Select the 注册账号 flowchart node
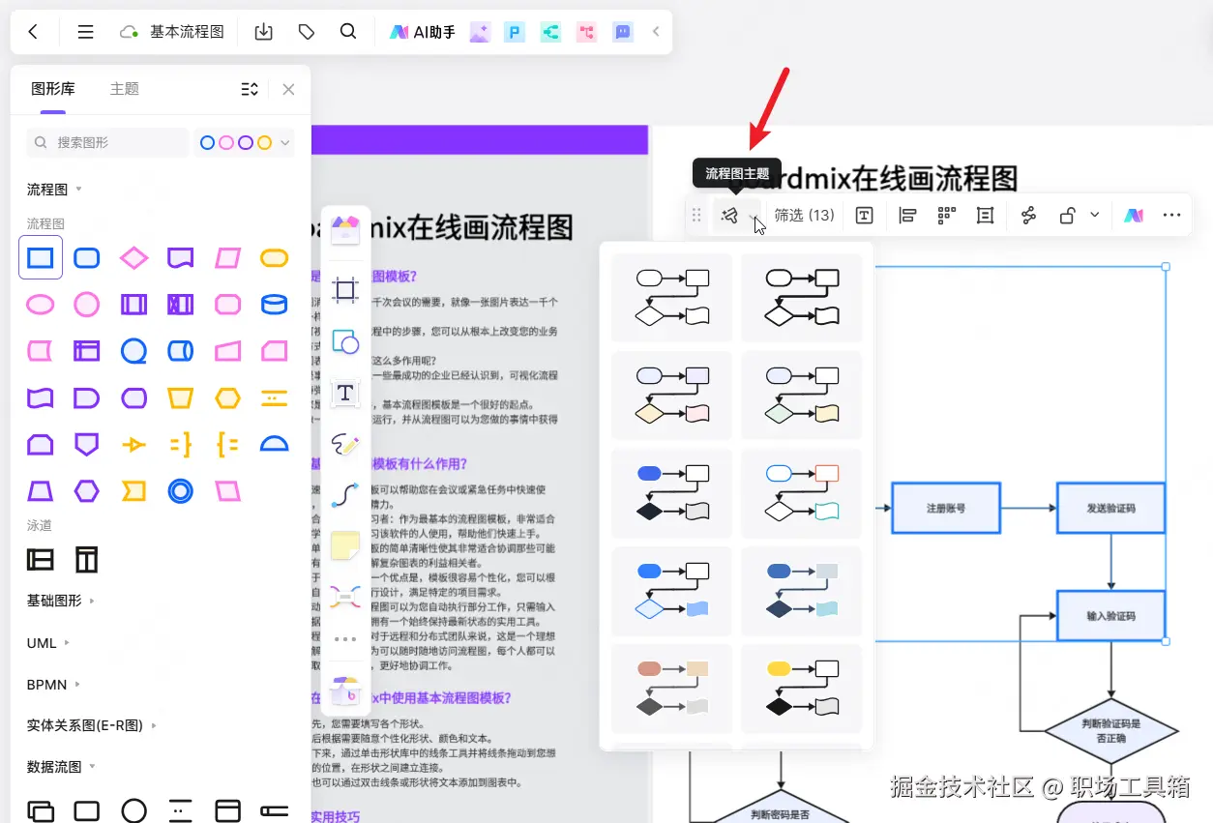 [x=945, y=508]
